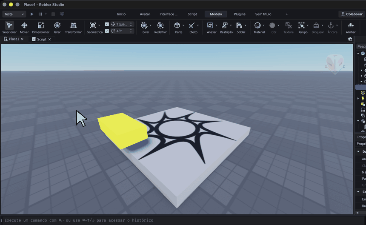
Task: Expand the Efeito dropdown arrow
Action: pos(198,25)
